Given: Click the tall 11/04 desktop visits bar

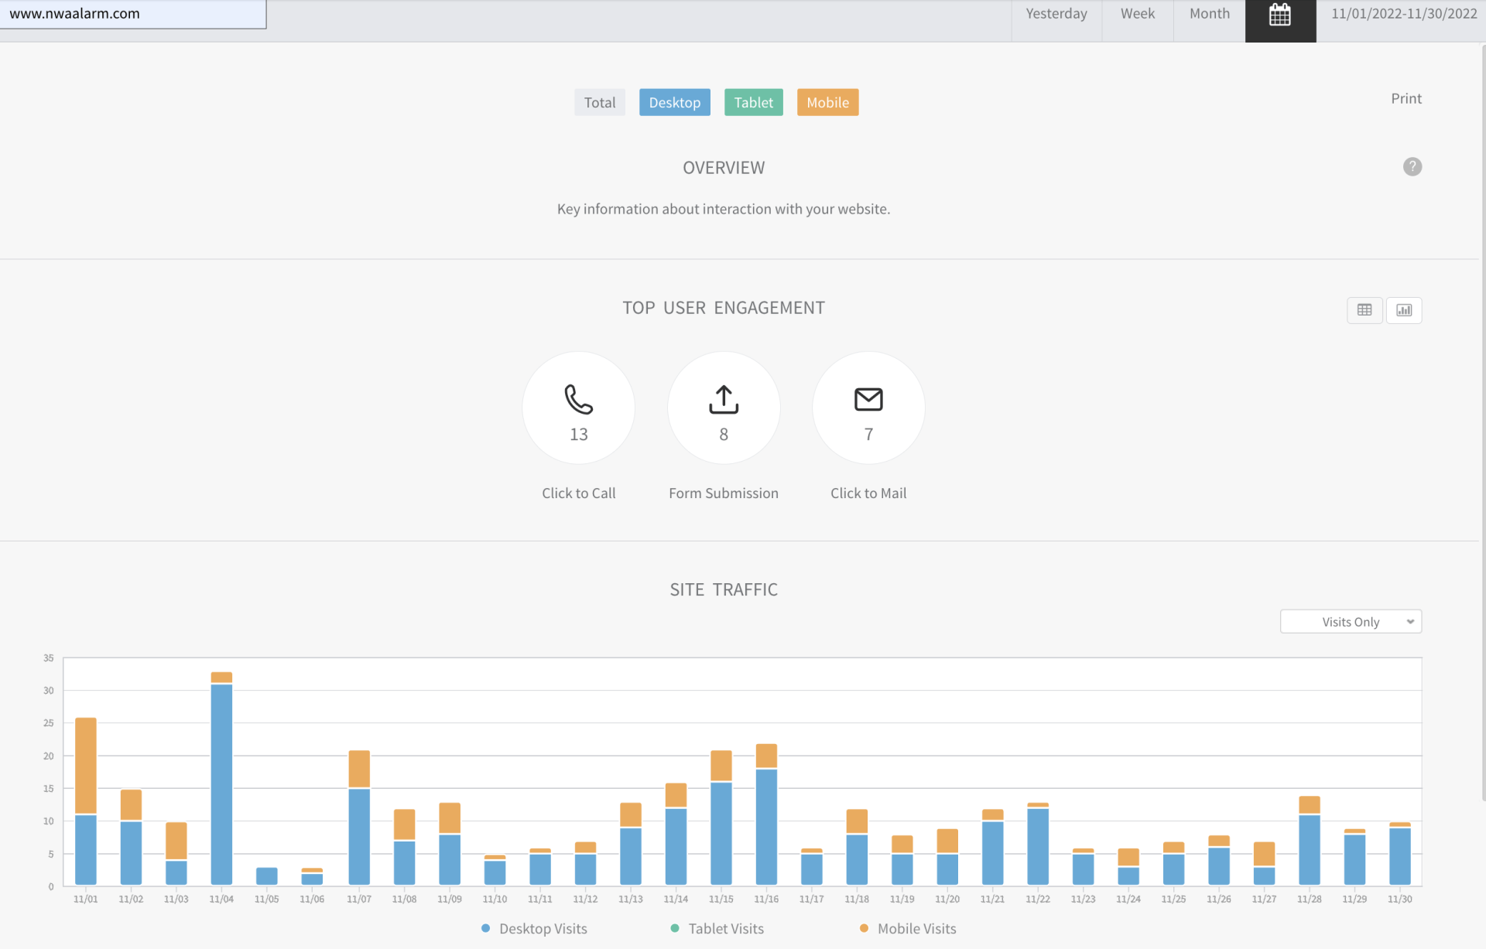Looking at the screenshot, I should [x=221, y=785].
